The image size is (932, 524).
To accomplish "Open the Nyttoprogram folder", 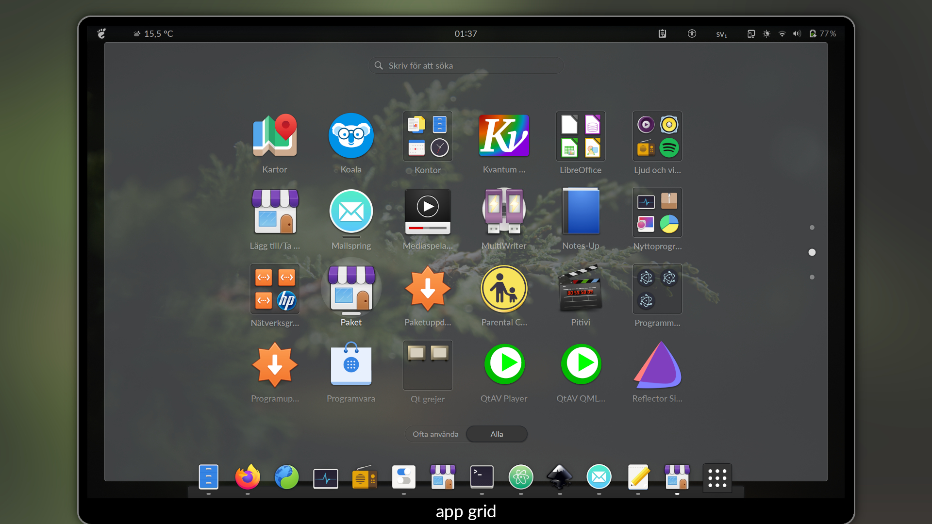I will coord(657,213).
